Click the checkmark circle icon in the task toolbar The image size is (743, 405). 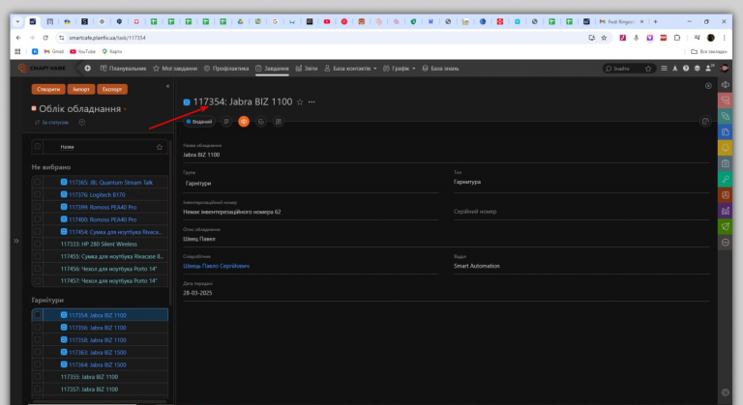click(x=261, y=122)
